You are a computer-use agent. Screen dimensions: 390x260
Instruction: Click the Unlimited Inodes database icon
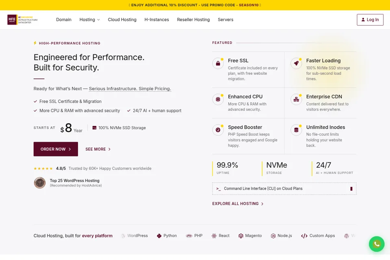tap(296, 130)
